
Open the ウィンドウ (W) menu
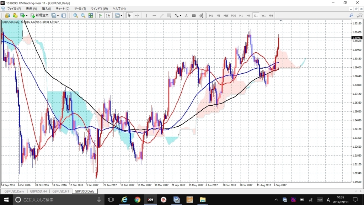click(99, 9)
